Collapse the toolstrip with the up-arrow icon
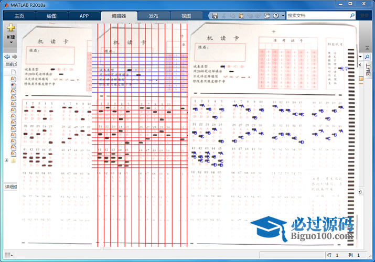375x262 pixels. [x=367, y=48]
